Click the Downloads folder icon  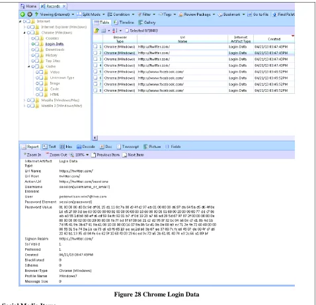click(42, 50)
